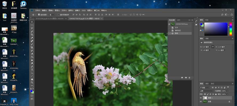Switch to the 通道 channels tab
The image size is (237, 106).
(x=207, y=84)
